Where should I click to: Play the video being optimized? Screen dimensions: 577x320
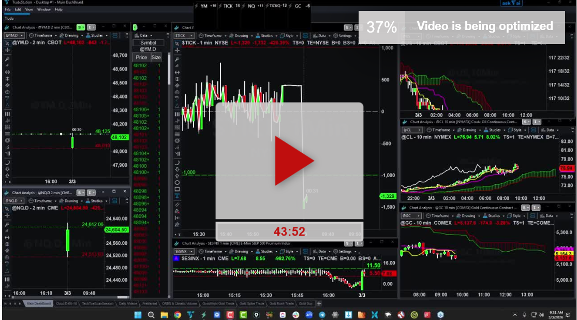point(293,161)
